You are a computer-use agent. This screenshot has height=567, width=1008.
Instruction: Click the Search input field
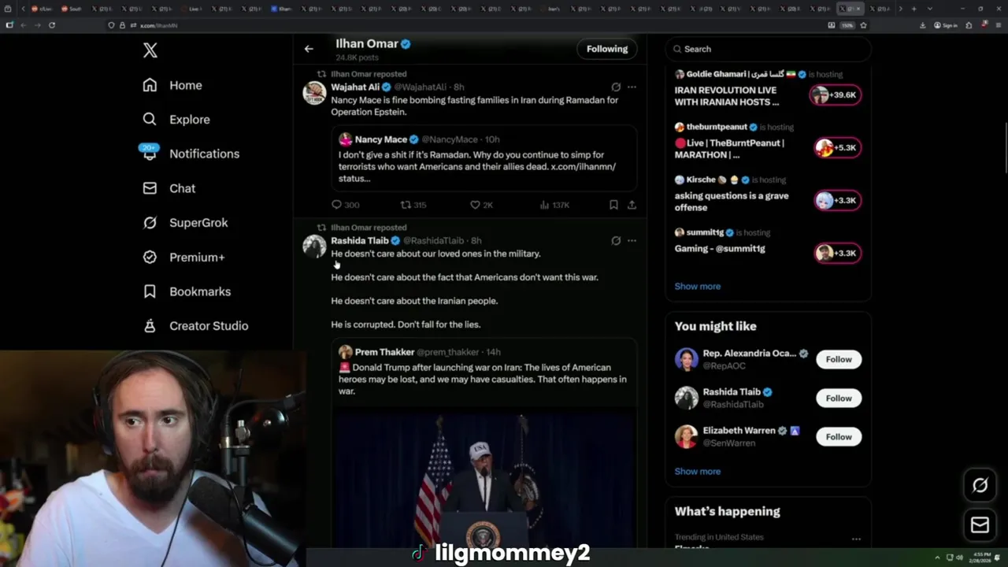click(768, 49)
